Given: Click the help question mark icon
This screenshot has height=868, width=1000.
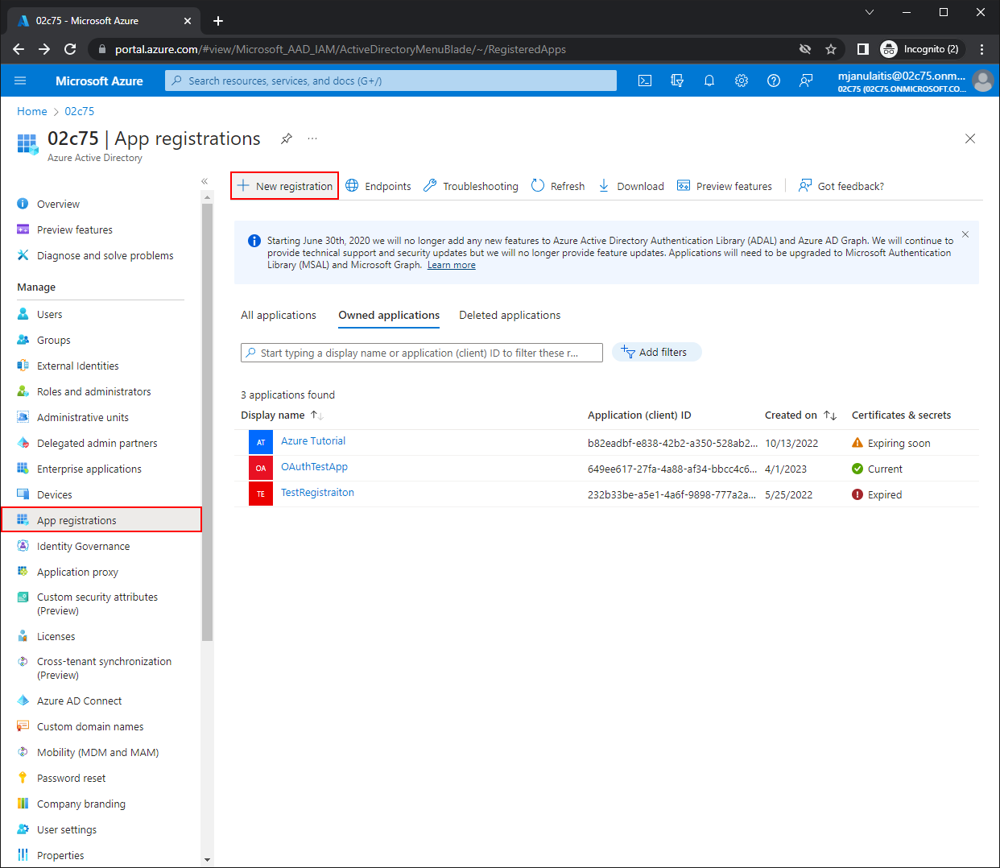Looking at the screenshot, I should click(774, 81).
